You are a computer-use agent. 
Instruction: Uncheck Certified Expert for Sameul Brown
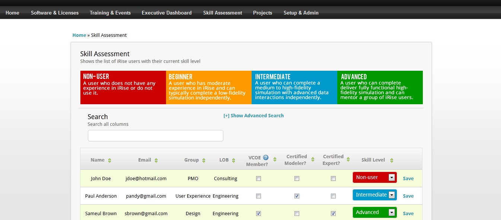(333, 214)
